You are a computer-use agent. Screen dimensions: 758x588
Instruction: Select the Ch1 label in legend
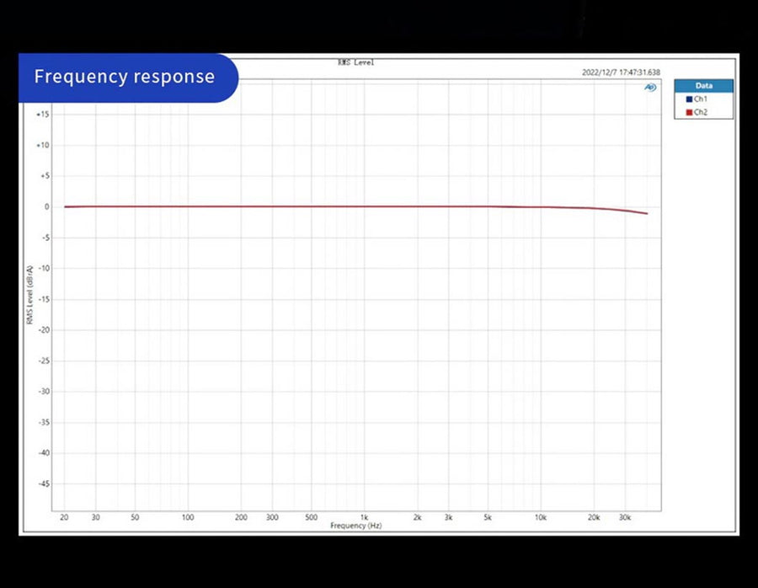tap(701, 99)
